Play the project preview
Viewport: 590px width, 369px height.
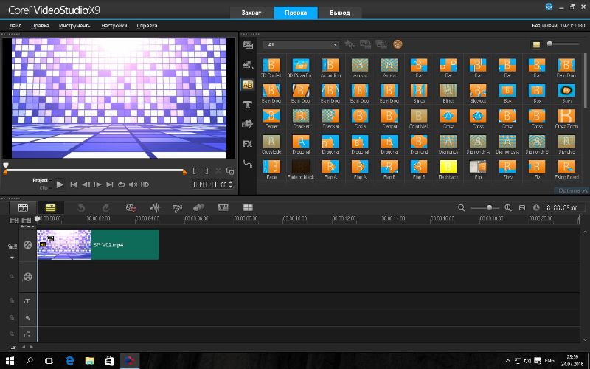click(60, 184)
